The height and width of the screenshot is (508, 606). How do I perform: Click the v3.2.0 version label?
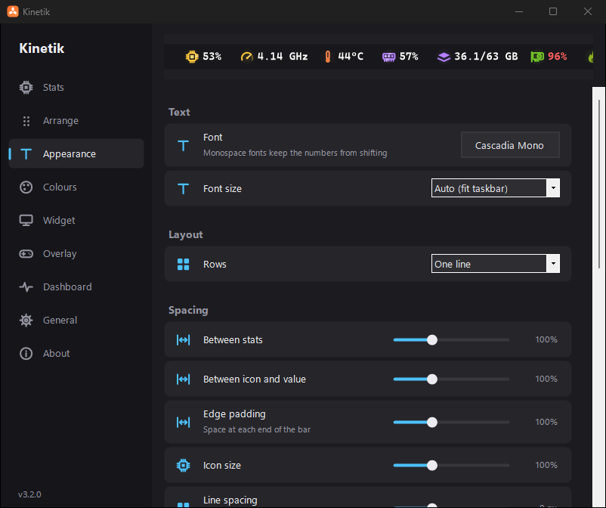pyautogui.click(x=29, y=494)
